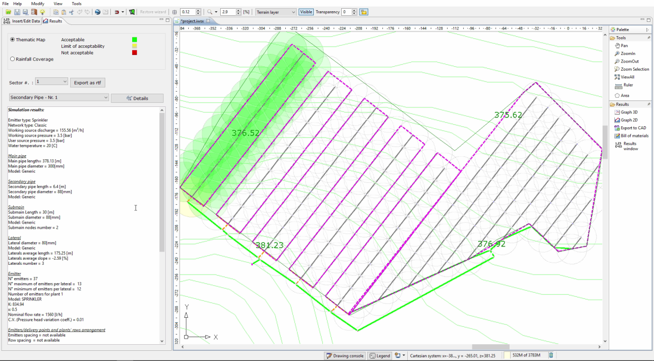Select the Rainfall Coverage option
Viewport: 654px width, 361px height.
click(x=13, y=59)
